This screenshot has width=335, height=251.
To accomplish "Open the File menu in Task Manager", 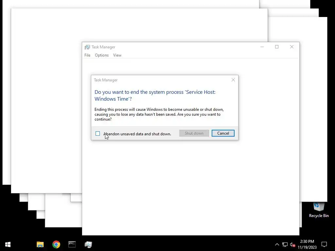I will (x=87, y=55).
